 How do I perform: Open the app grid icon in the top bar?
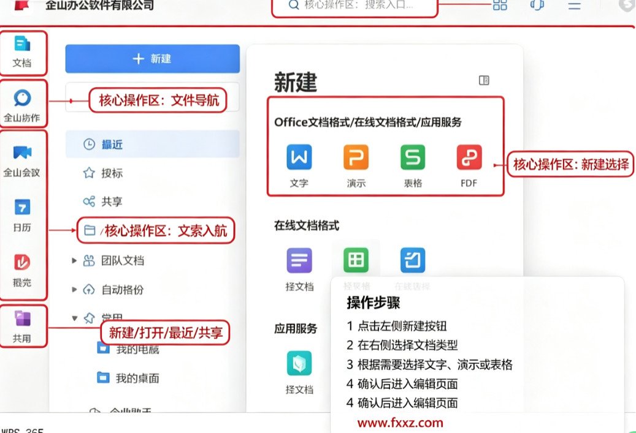(500, 5)
